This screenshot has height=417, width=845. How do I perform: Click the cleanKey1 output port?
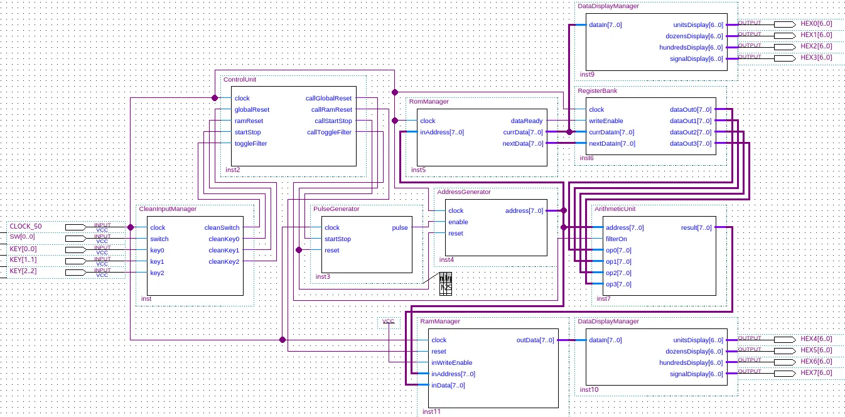[x=224, y=250]
